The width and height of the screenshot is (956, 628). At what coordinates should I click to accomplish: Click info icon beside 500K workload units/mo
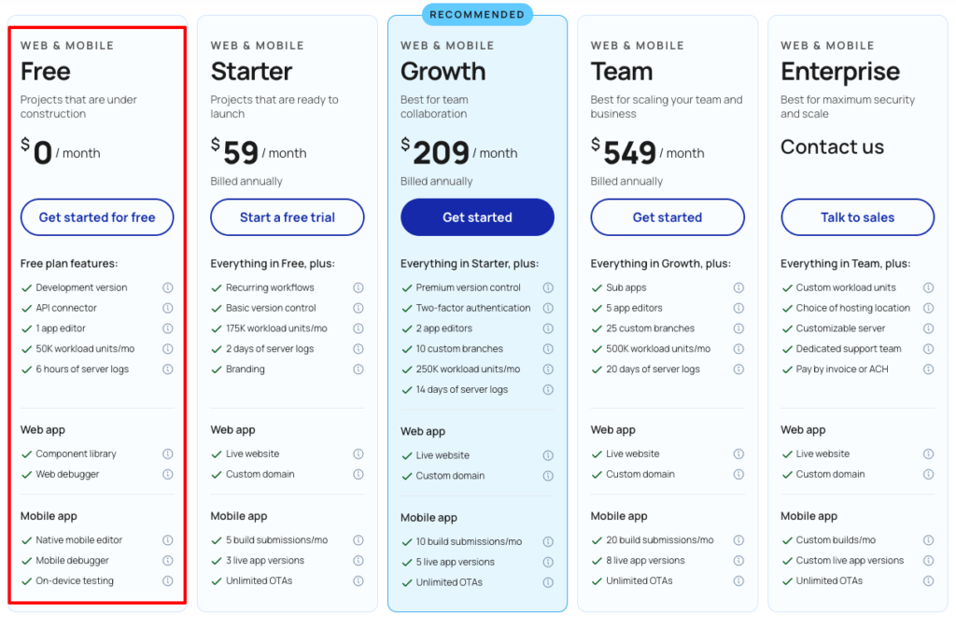click(738, 349)
